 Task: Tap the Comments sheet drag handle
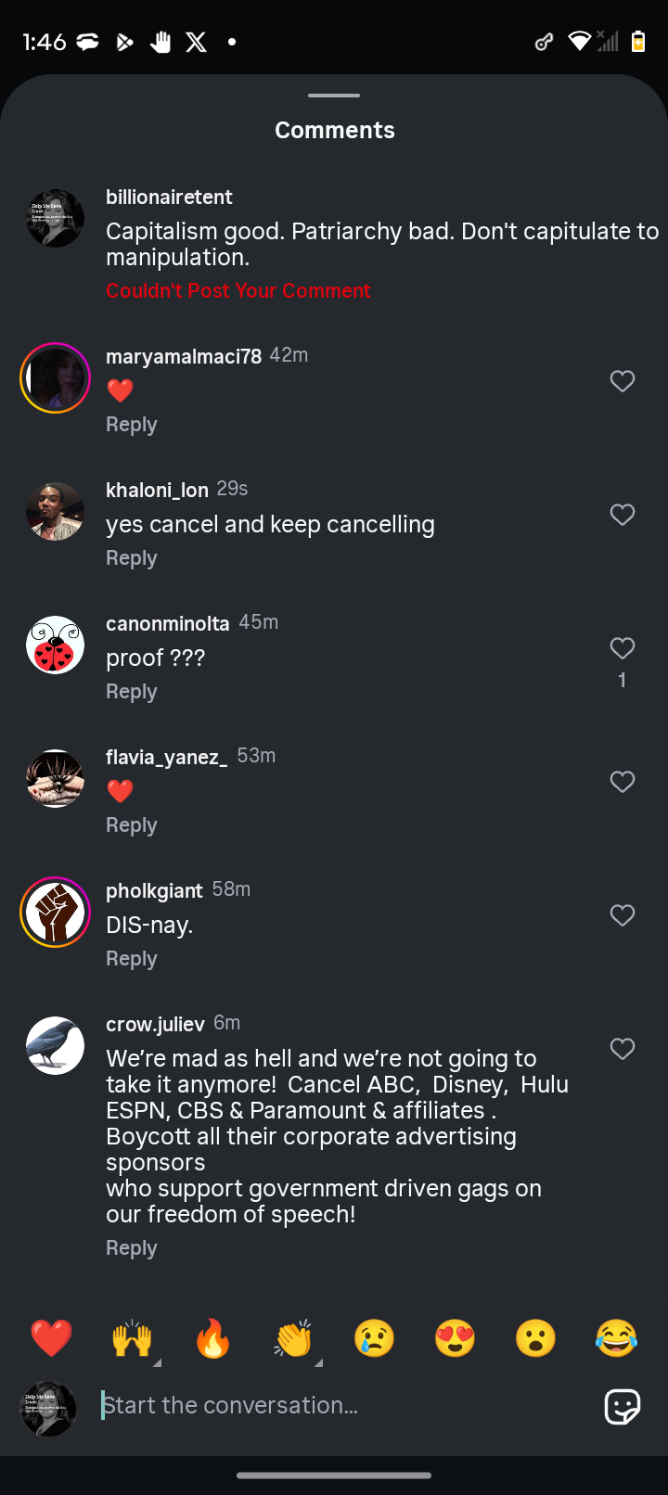click(334, 96)
